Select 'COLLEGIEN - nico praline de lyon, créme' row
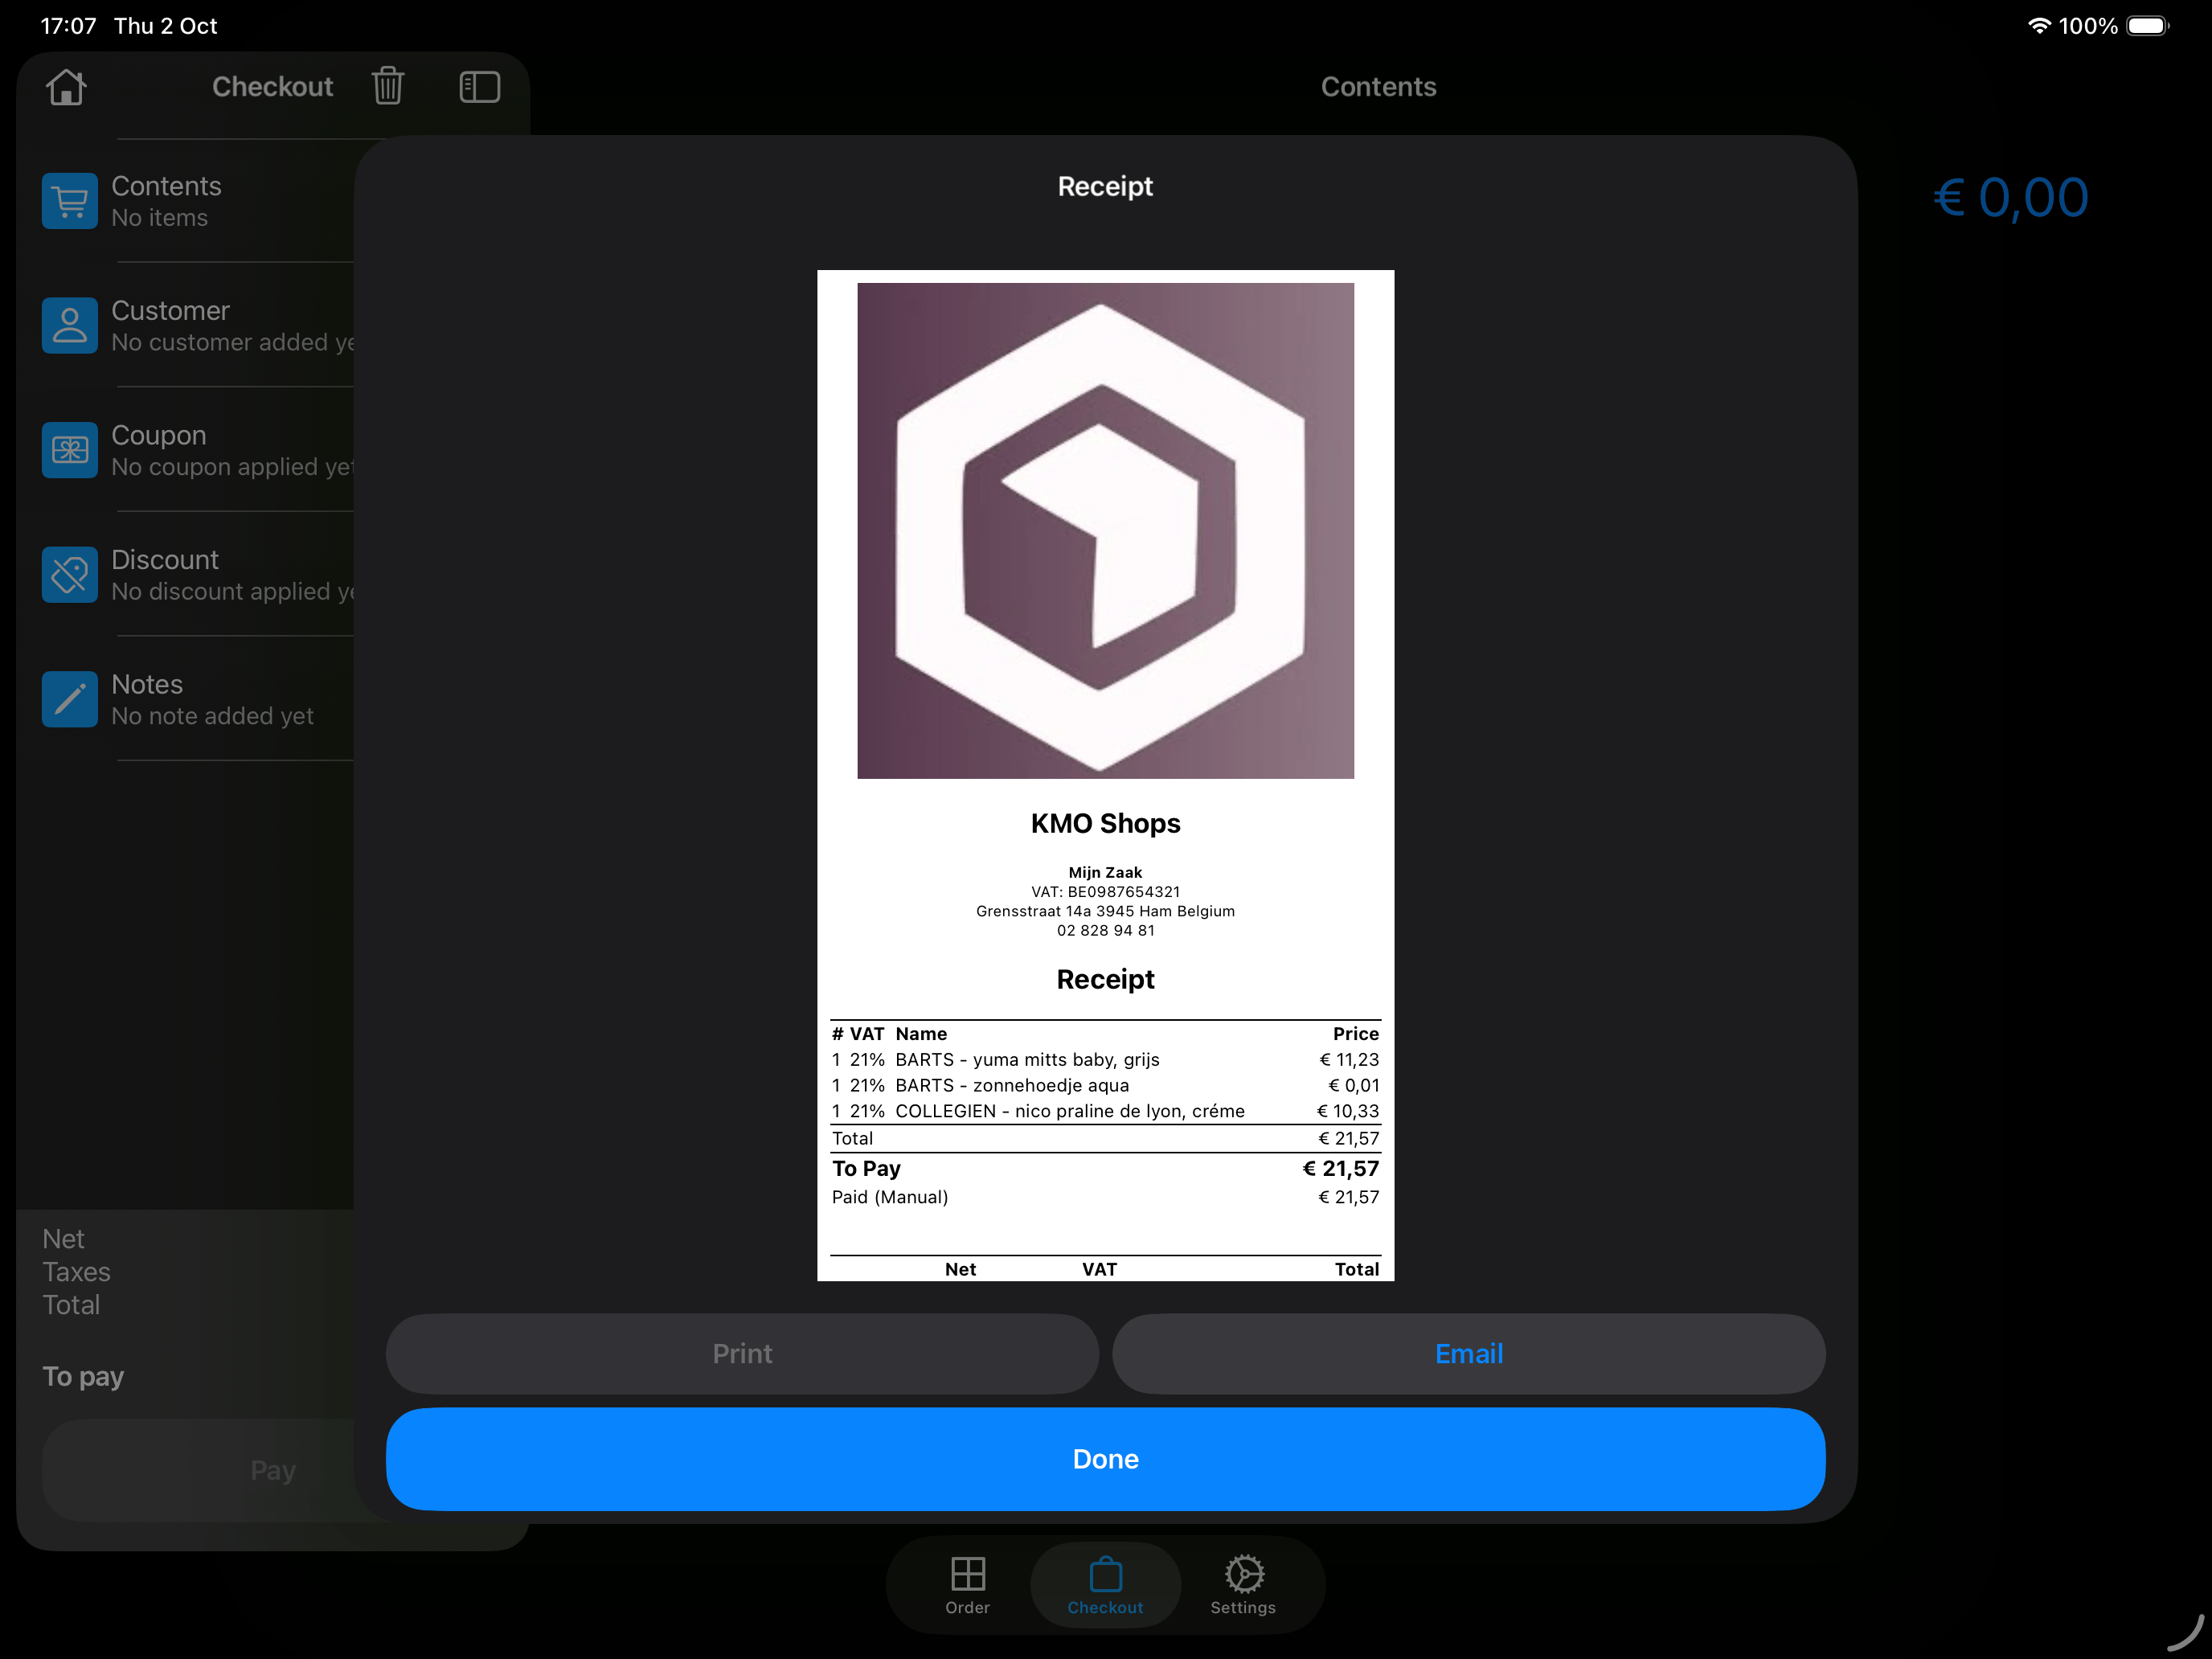Viewport: 2212px width, 1659px height. 1105,1111
